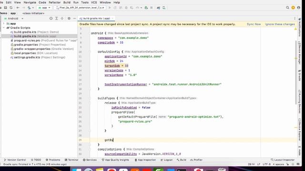This screenshot has height=171, width=305.
Task: Click Select Opened File target icon
Action: pyautogui.click(x=51, y=19)
